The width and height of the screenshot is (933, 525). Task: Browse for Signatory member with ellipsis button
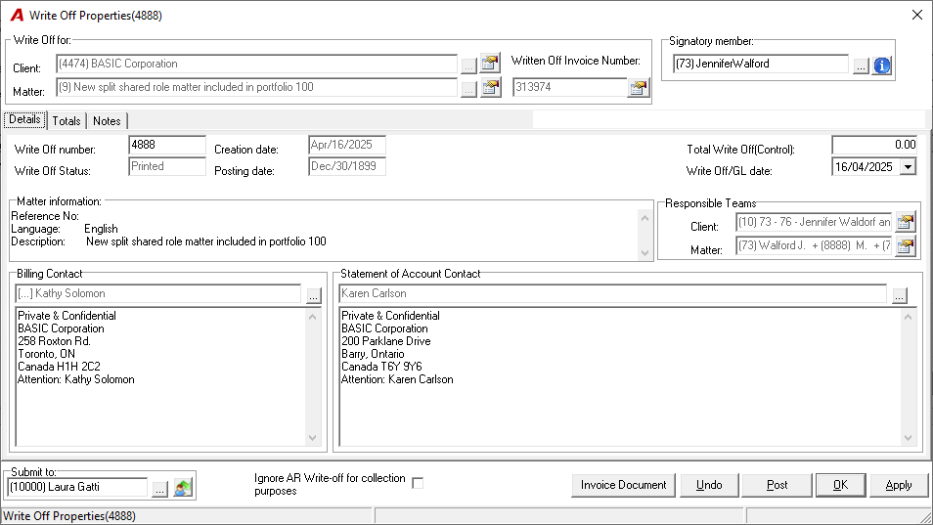pyautogui.click(x=861, y=66)
